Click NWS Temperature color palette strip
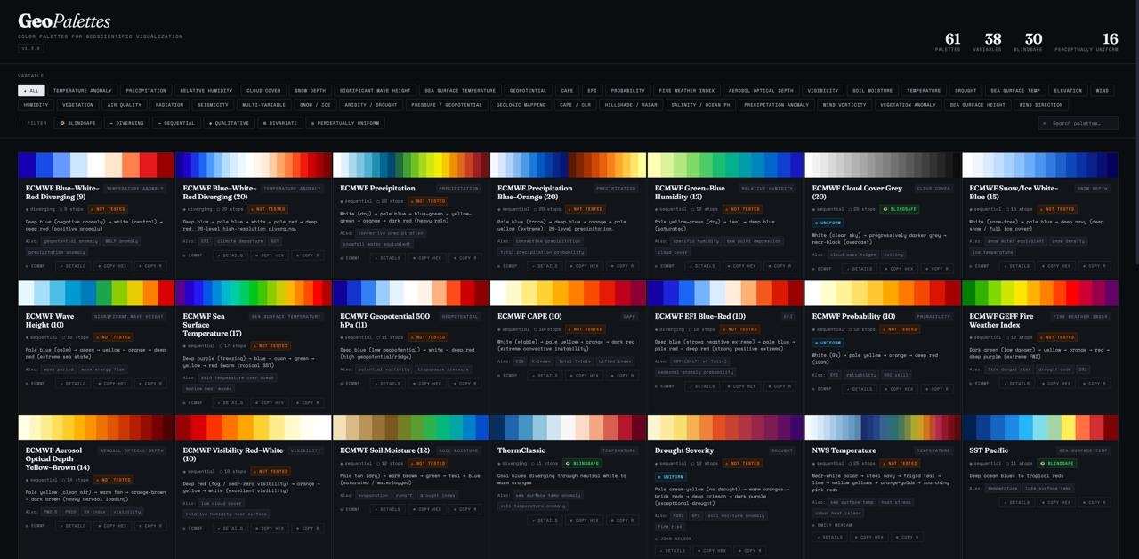Screen dimensions: 1139x559 (883, 427)
